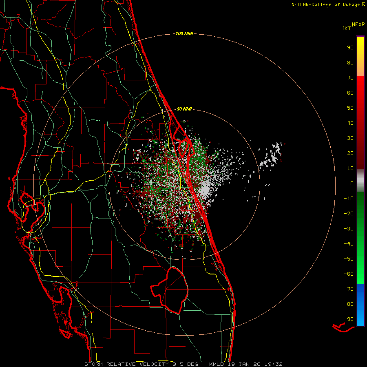Click the gray zero-velocity segment of color bar
This screenshot has width=367, height=367.
pos(360,181)
